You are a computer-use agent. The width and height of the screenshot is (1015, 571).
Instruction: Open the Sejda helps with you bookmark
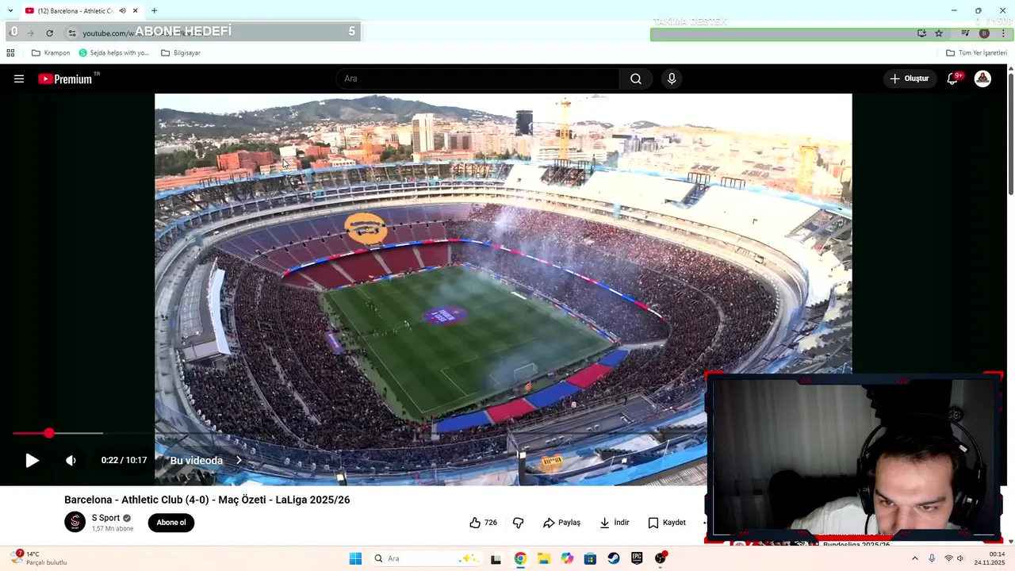[113, 53]
